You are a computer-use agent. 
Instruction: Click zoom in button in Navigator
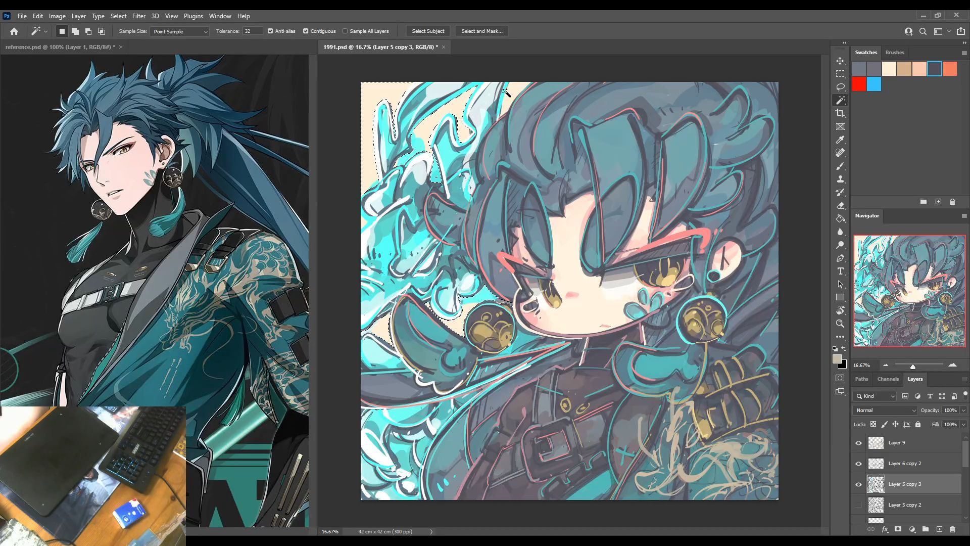(952, 365)
